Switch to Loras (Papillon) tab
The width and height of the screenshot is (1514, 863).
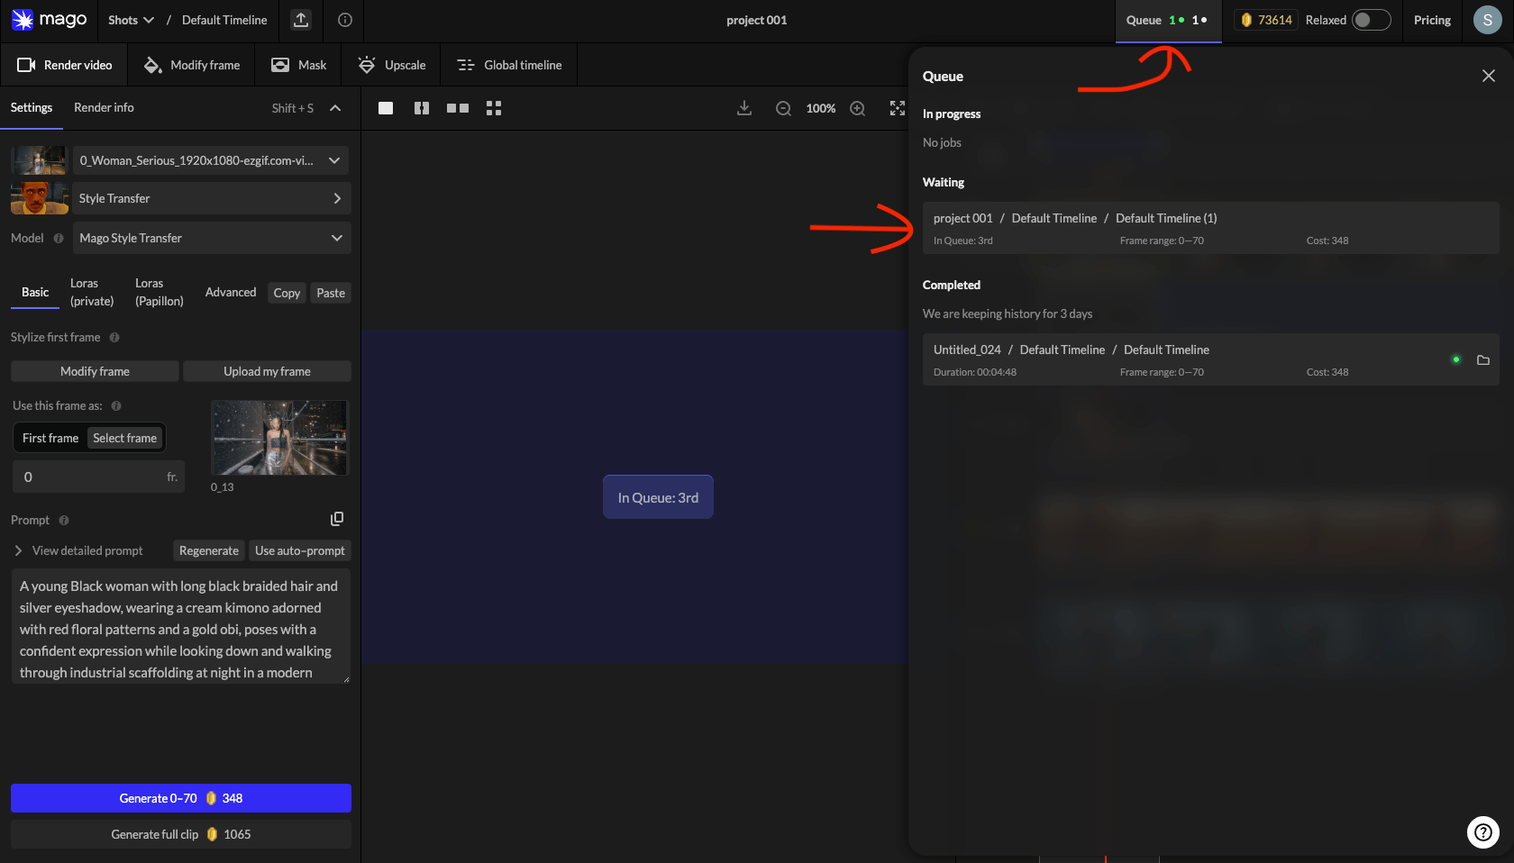[x=160, y=292]
